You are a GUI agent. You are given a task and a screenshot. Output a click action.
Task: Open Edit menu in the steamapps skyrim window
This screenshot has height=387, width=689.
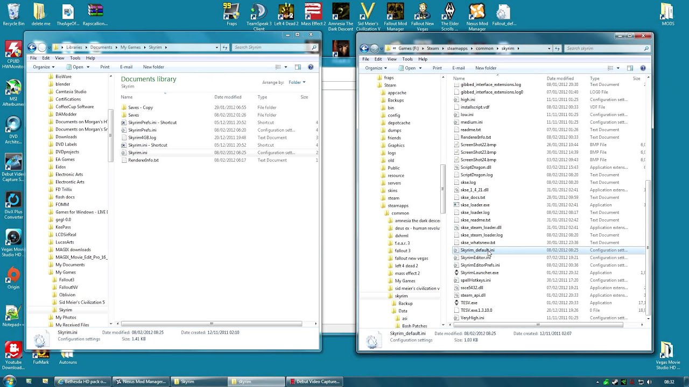(x=378, y=59)
